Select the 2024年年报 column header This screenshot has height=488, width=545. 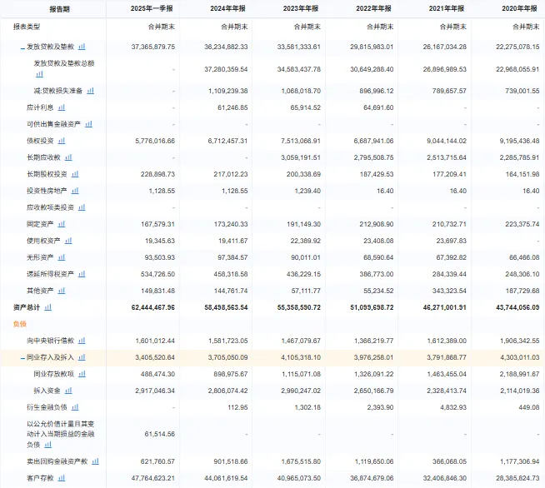tap(227, 8)
